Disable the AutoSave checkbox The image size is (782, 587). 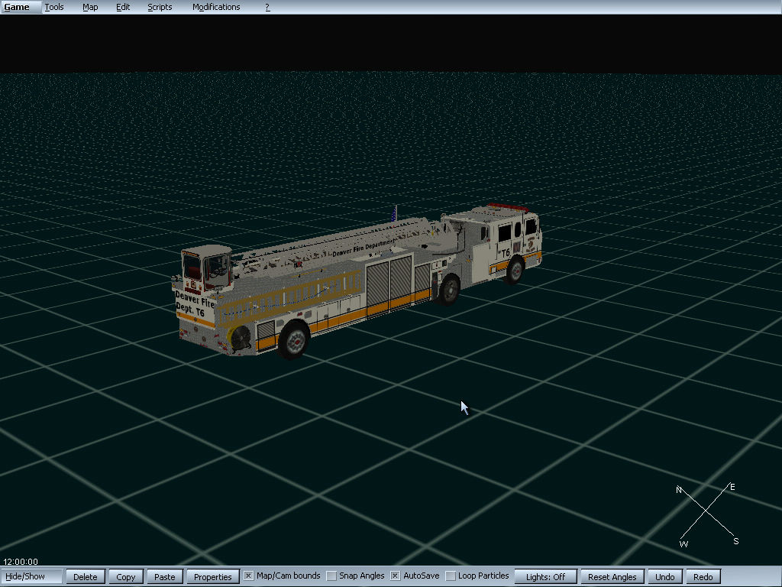[x=395, y=576]
